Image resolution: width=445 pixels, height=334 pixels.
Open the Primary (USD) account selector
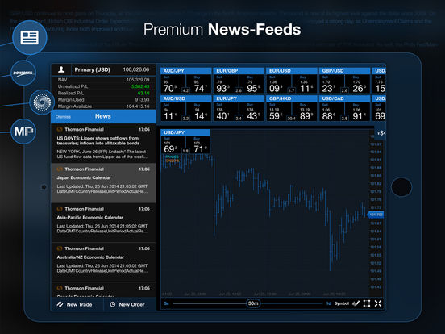coord(92,69)
